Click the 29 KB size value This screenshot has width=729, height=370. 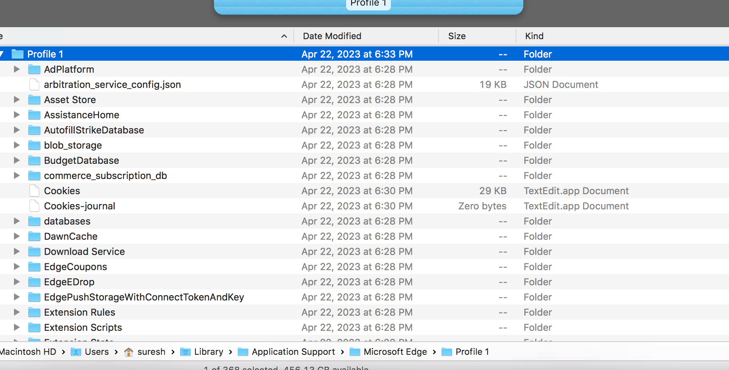[493, 191]
